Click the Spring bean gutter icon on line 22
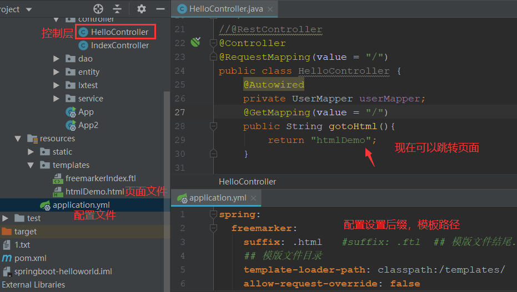The height and width of the screenshot is (292, 517). pos(195,42)
